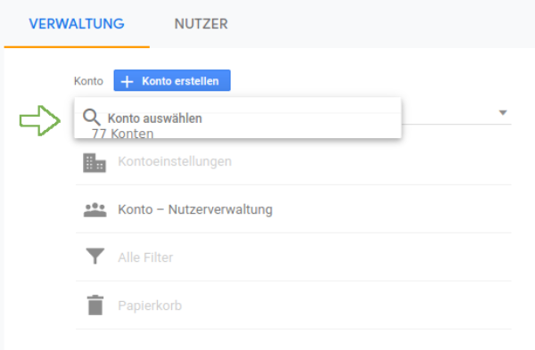Viewport: 535px width, 350px height.
Task: Click the plus icon in Konto erstellen
Action: click(x=127, y=81)
